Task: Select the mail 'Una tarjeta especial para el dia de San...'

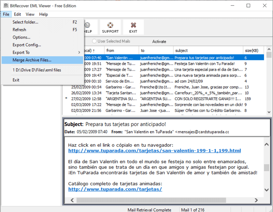Action: point(163,70)
